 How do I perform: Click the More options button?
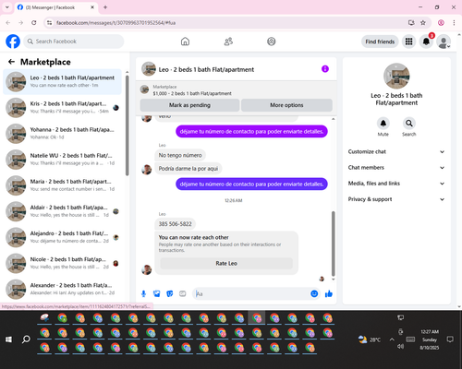286,105
